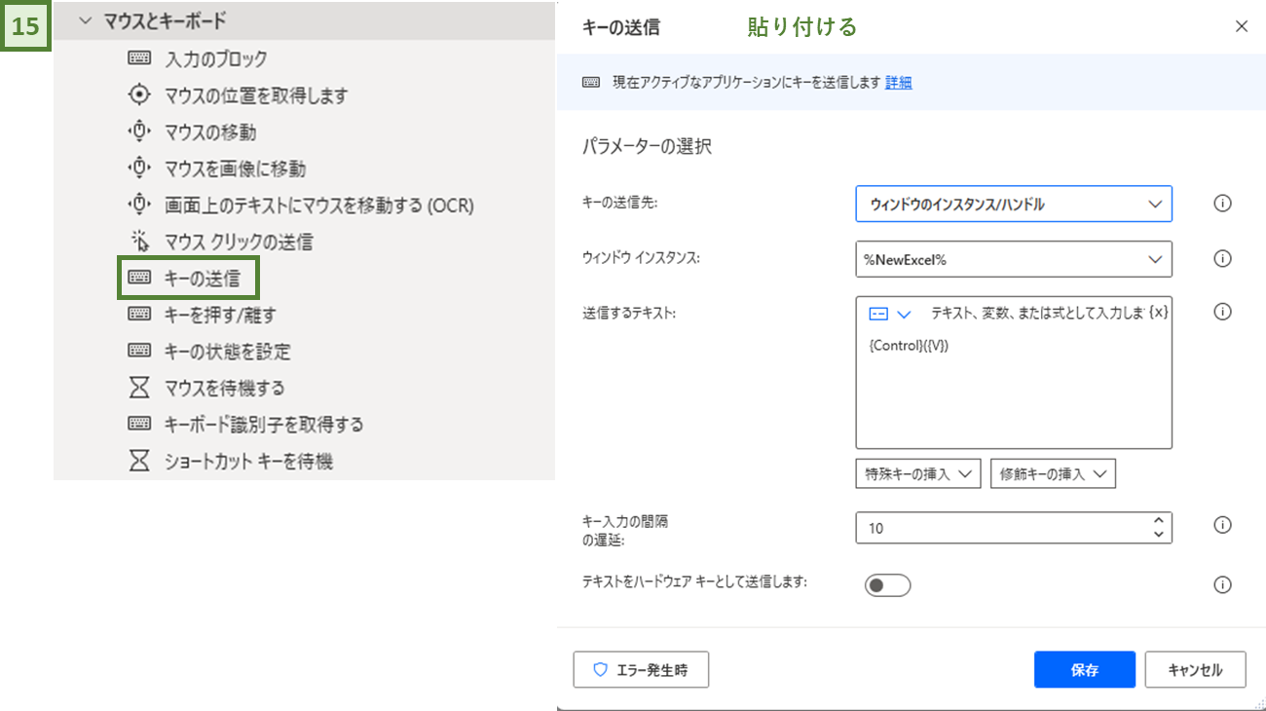Select the キーを押す/離す action
The height and width of the screenshot is (711, 1266).
click(x=220, y=315)
